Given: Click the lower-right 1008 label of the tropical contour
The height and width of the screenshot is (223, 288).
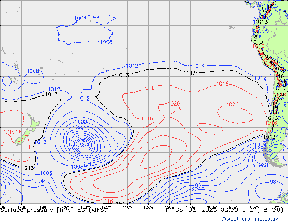Looking at the screenshot, I should [106, 42].
